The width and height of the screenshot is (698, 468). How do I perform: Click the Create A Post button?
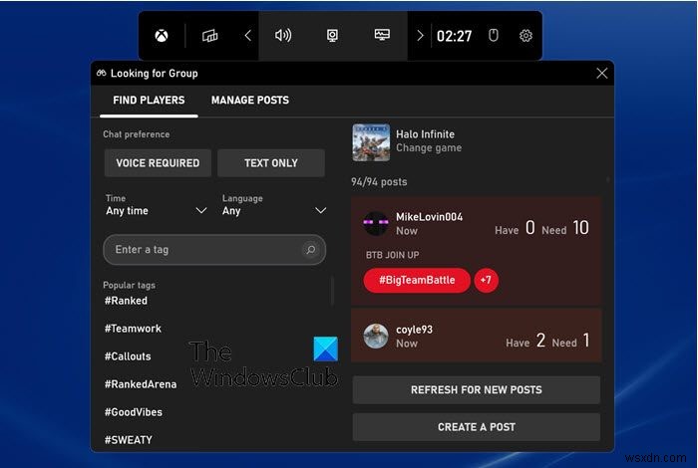(x=477, y=427)
